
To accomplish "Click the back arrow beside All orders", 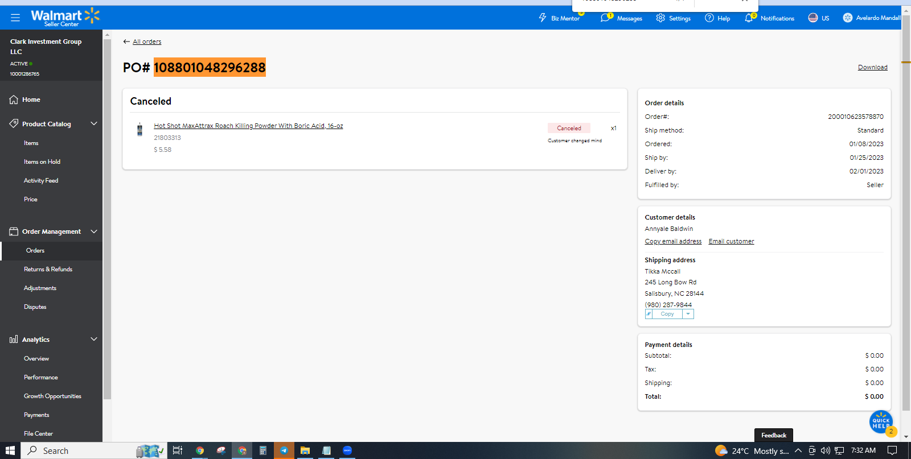I will [126, 42].
